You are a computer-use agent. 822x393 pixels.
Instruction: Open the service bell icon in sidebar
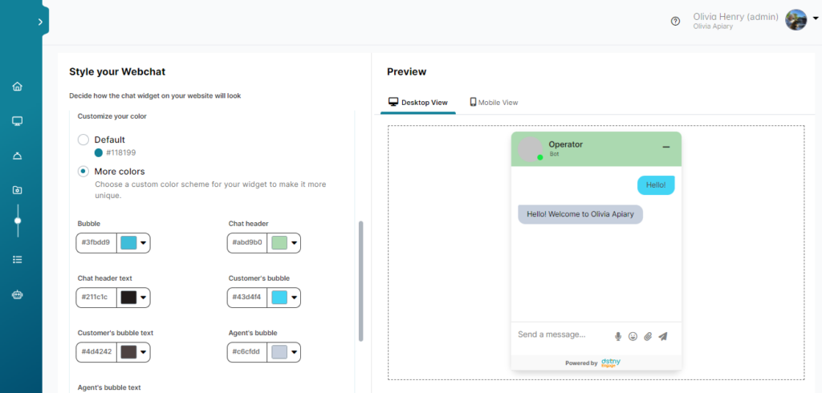(18, 156)
